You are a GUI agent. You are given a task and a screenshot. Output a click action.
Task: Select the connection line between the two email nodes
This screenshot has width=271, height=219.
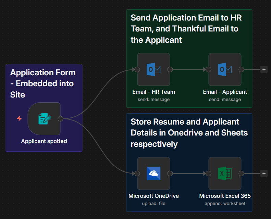click(x=188, y=69)
